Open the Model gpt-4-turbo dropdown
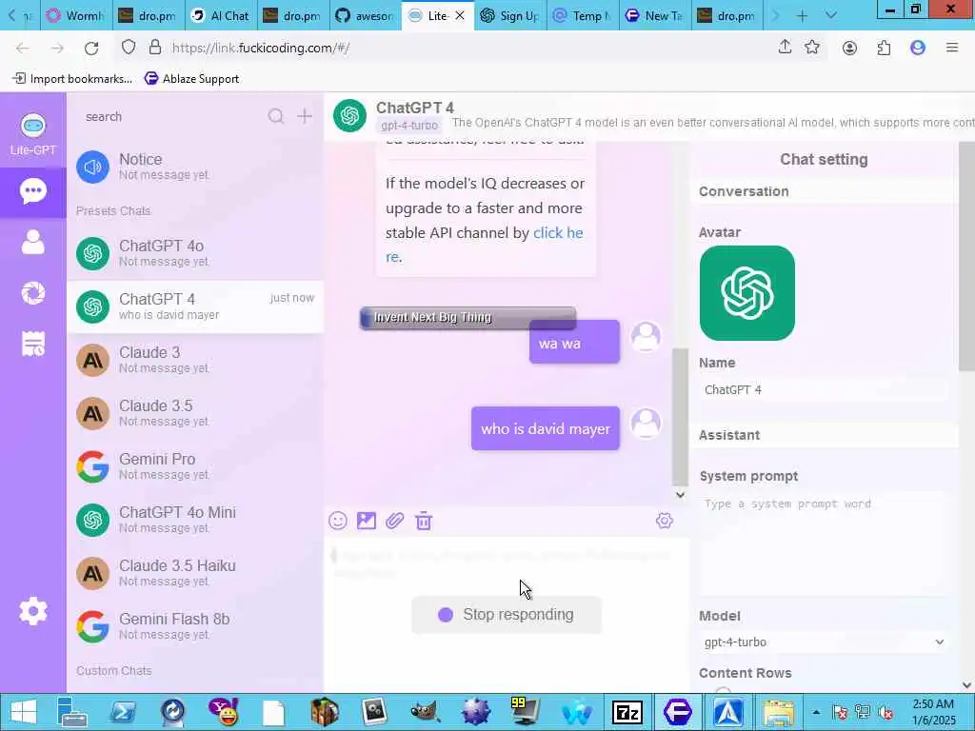This screenshot has width=975, height=731. click(824, 642)
